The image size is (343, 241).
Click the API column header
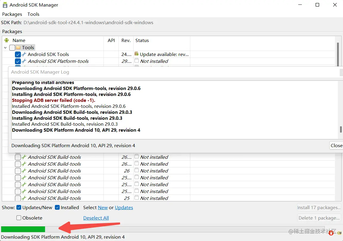111,40
